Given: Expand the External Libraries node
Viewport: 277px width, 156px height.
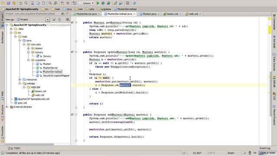Looking at the screenshot, I should pyautogui.click(x=7, y=107).
